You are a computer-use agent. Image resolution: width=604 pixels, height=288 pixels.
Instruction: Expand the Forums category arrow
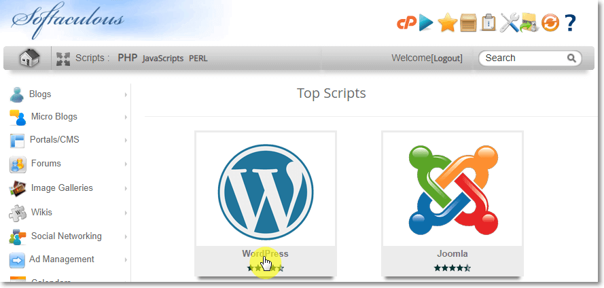pyautogui.click(x=126, y=164)
